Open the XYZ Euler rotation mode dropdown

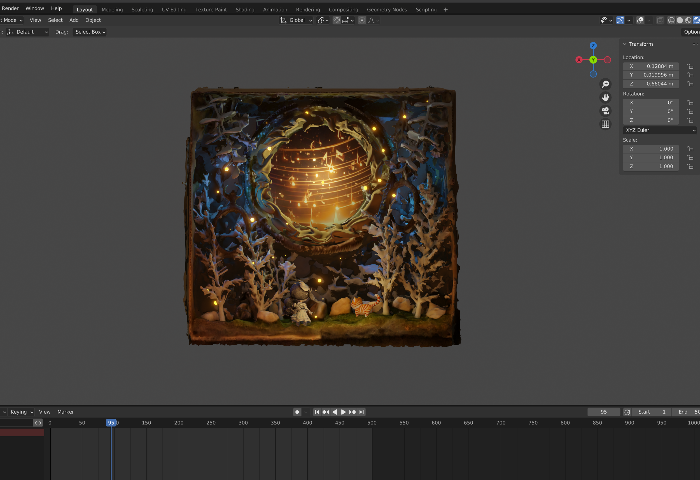660,130
